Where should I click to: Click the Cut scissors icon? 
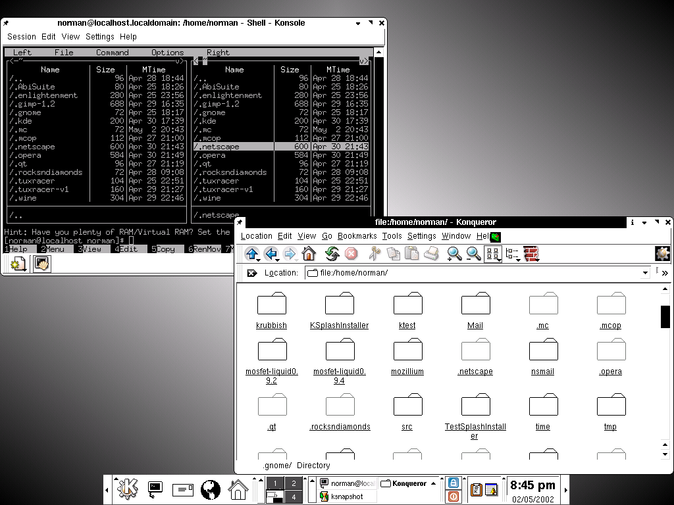click(x=375, y=254)
